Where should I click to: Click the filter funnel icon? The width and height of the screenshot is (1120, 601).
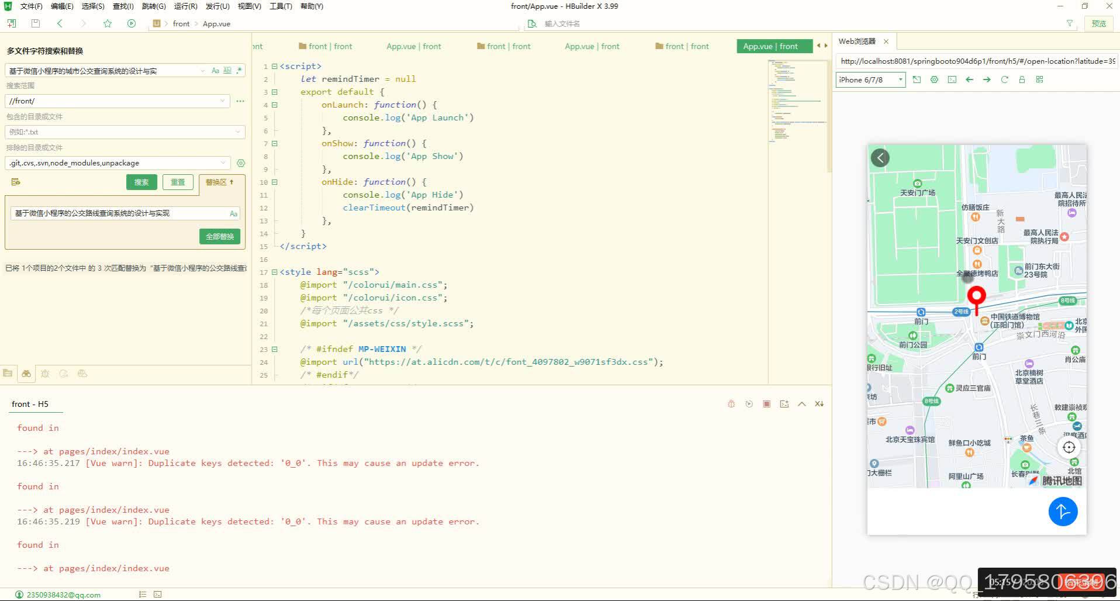pos(1069,23)
